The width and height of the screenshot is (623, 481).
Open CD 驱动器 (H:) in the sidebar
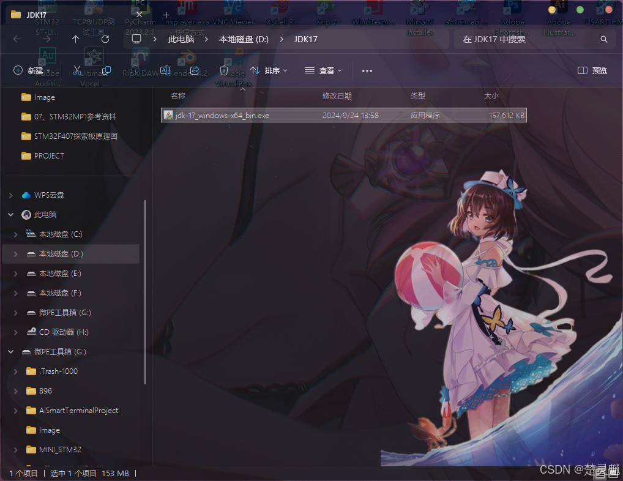[x=57, y=332]
